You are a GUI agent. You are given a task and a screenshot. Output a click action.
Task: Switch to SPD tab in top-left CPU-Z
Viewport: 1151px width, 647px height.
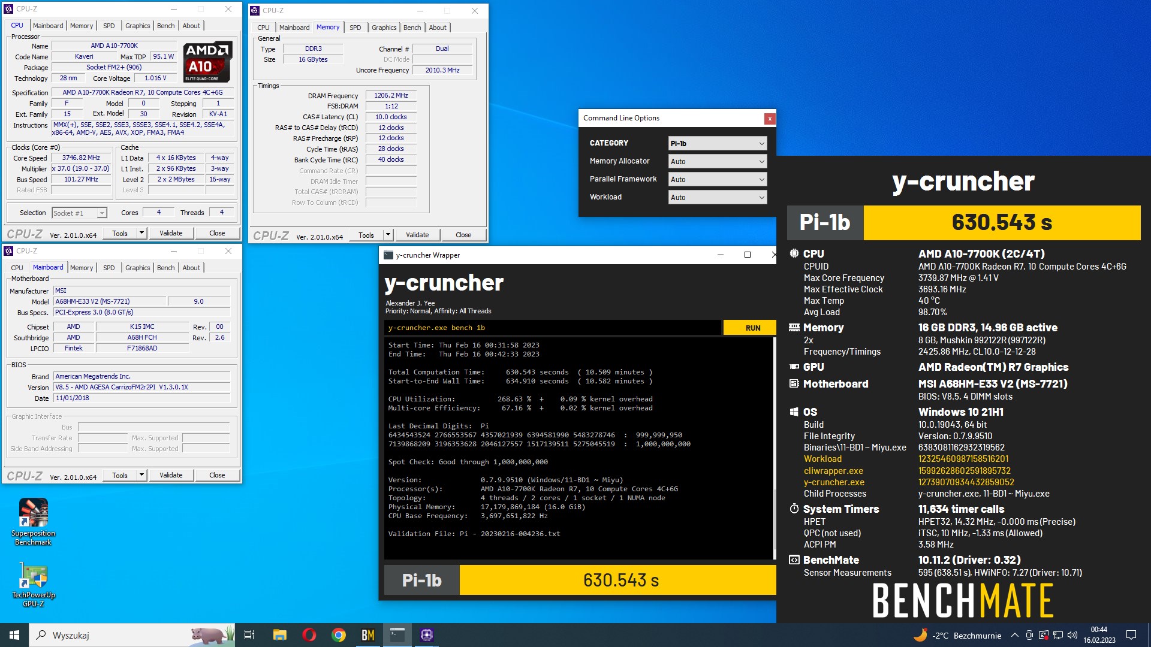click(109, 26)
